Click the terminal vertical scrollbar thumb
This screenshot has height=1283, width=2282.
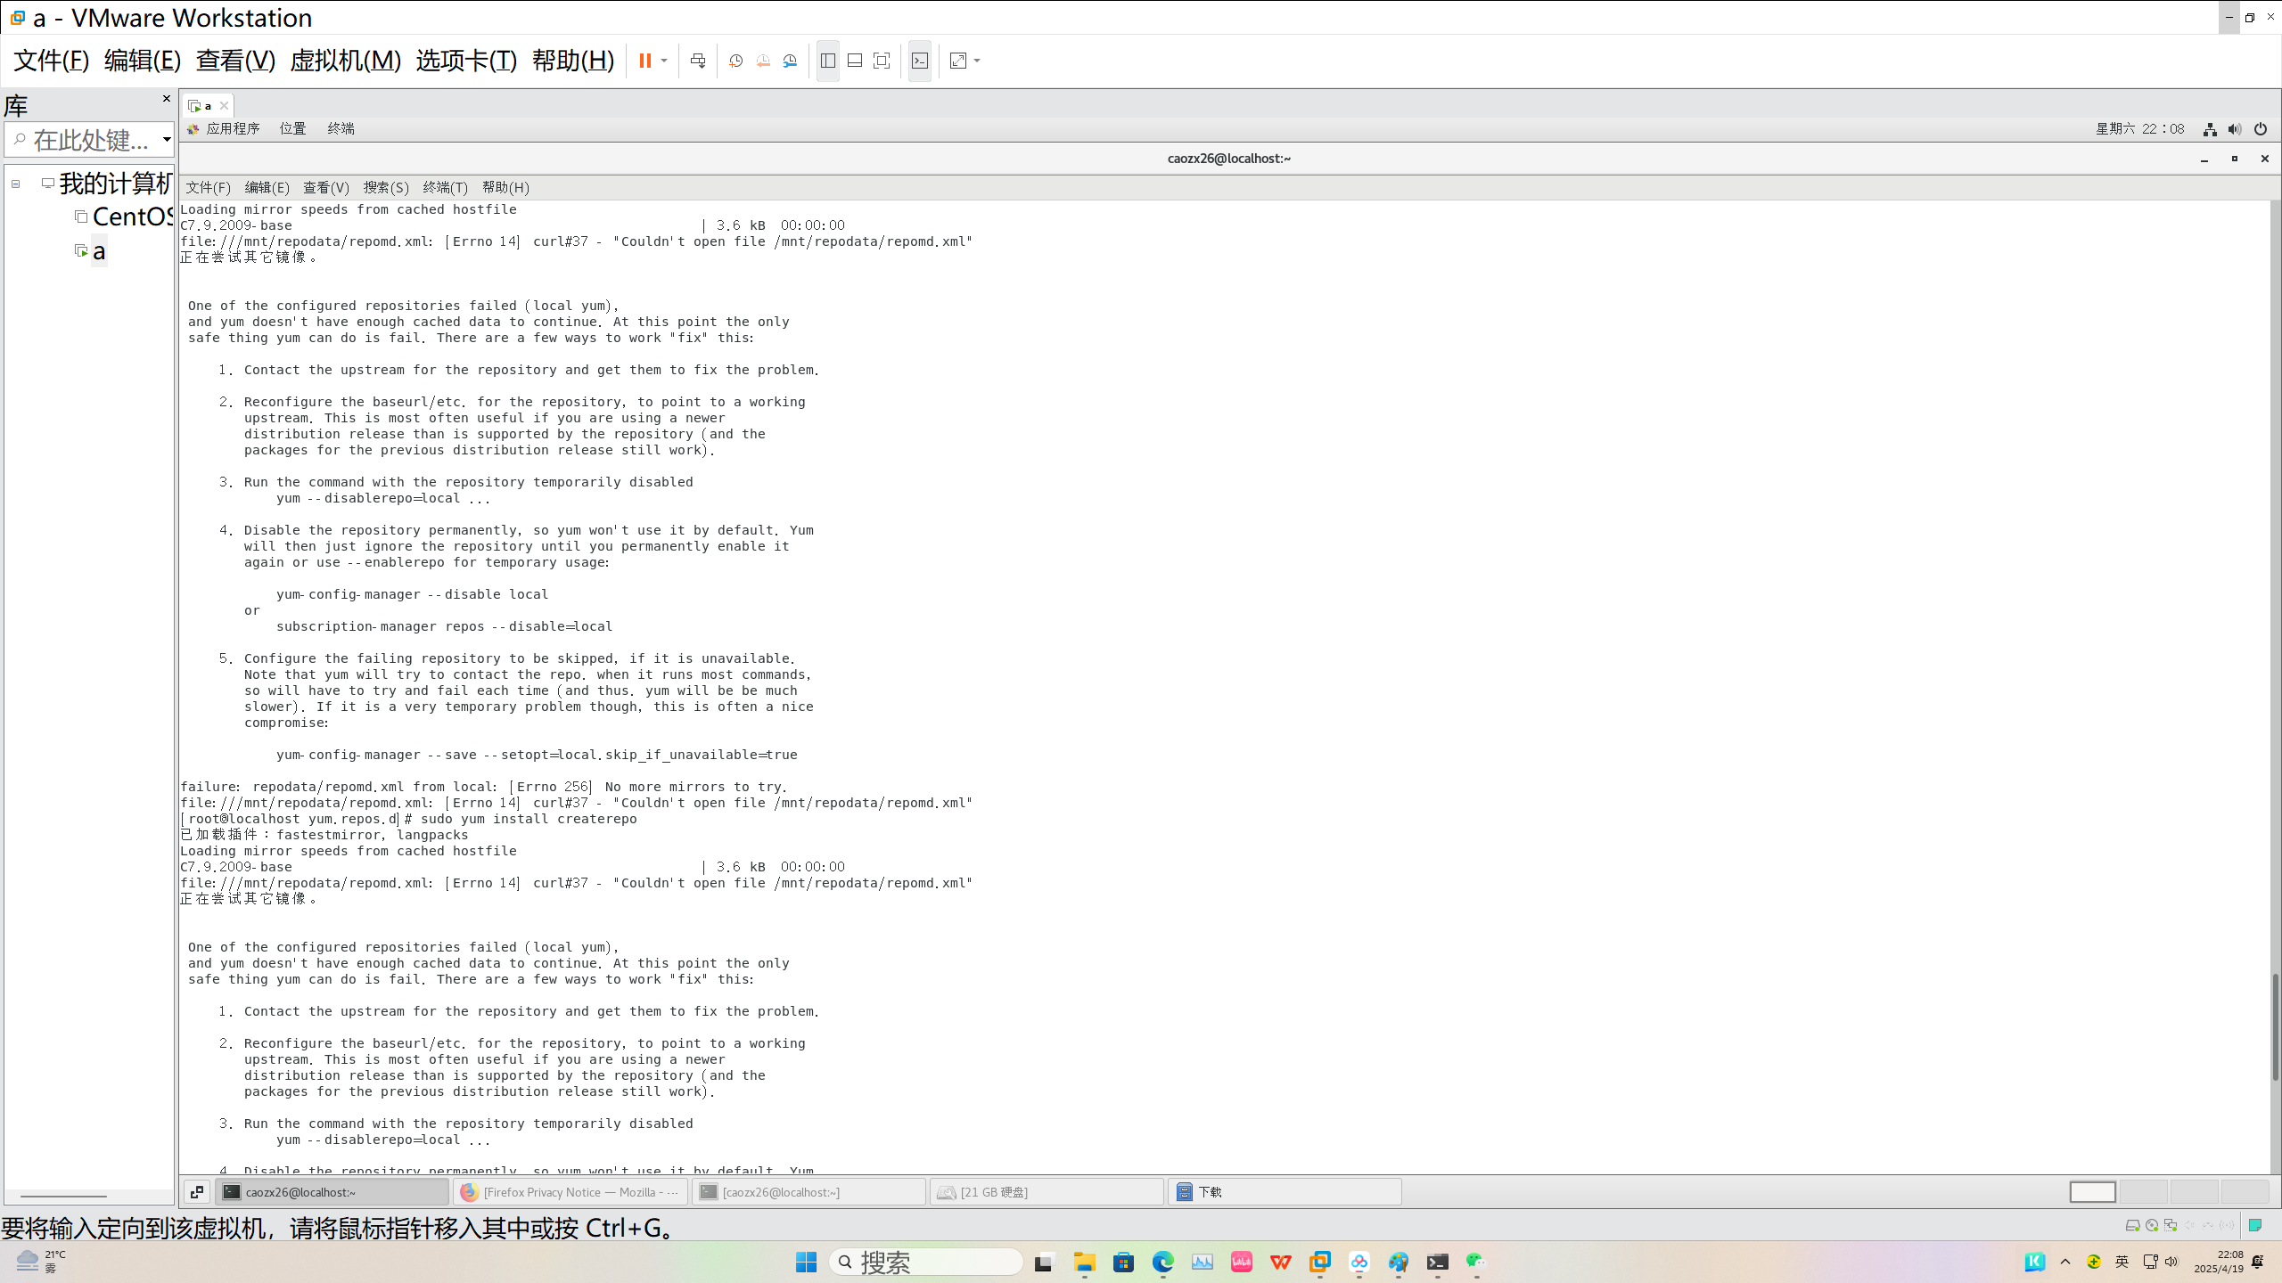click(2274, 1027)
